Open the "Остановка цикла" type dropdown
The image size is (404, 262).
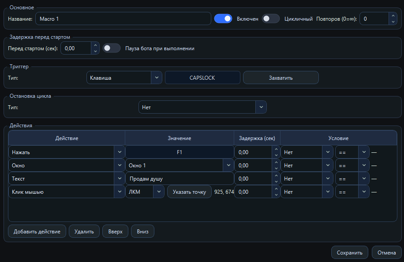coord(261,107)
